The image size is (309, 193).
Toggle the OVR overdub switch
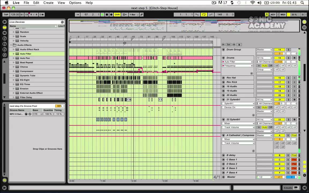tap(117, 14)
